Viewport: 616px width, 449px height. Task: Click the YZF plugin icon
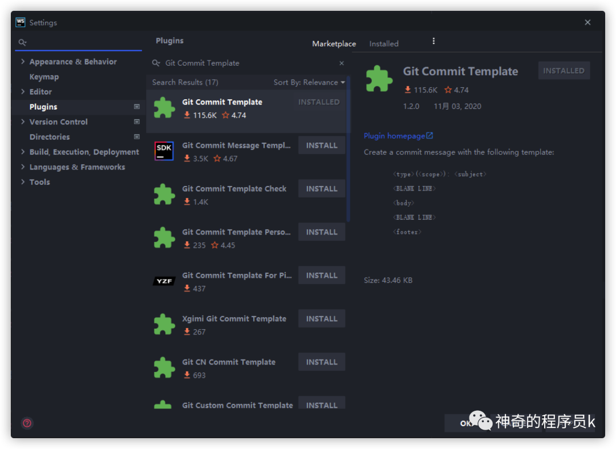pos(164,281)
